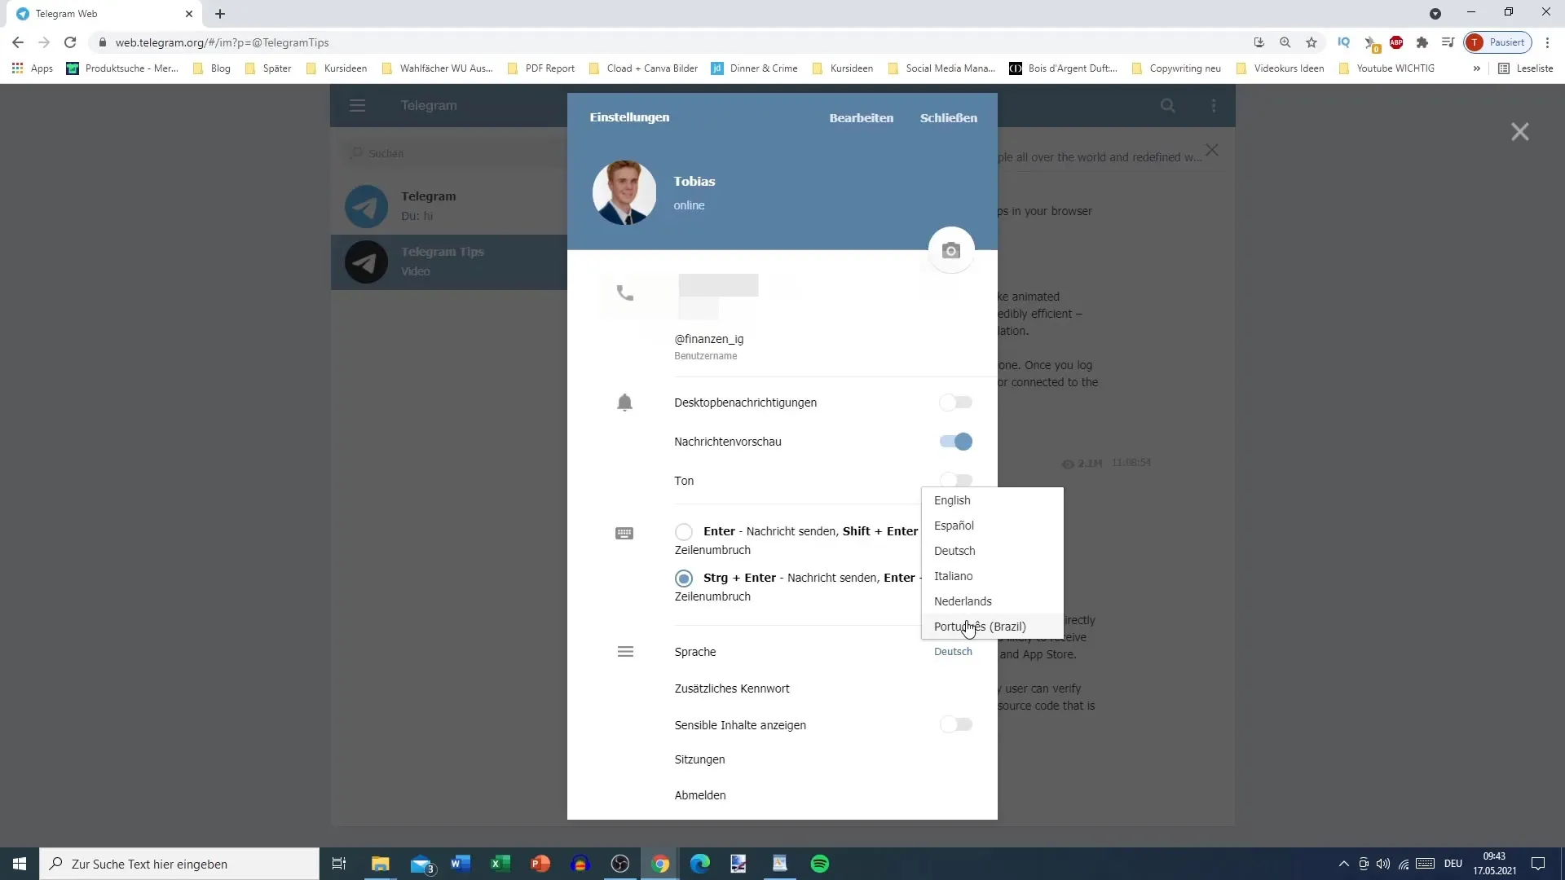Open Tobias's profile picture
The height and width of the screenshot is (880, 1565).
click(624, 192)
